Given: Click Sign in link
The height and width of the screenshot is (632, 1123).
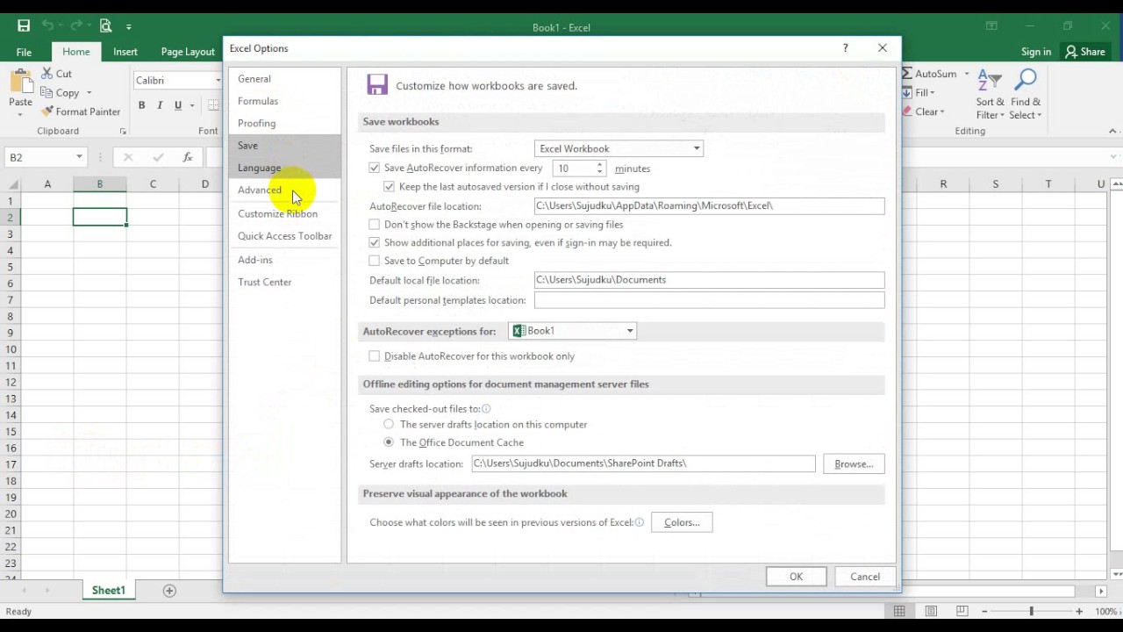Looking at the screenshot, I should (1036, 52).
